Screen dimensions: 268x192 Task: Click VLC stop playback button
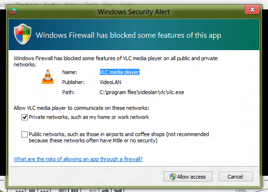[32, 190]
